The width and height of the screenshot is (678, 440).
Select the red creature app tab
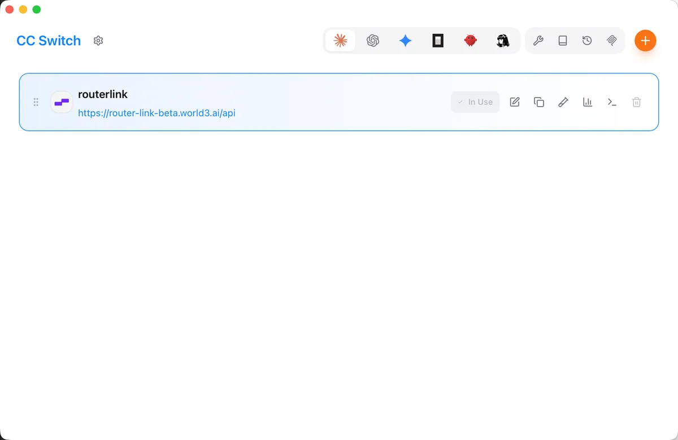[470, 41]
